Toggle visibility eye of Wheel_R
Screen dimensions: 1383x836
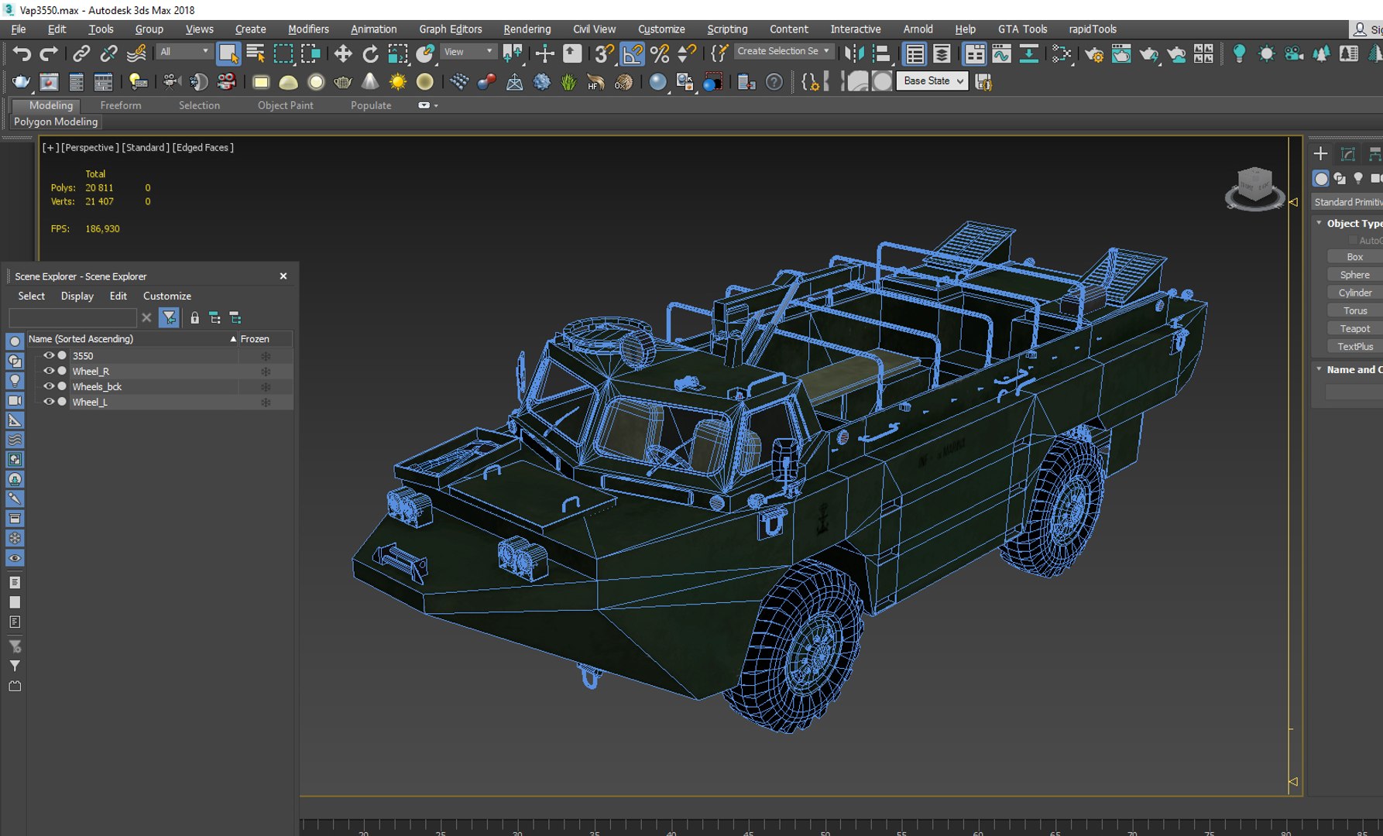pos(49,371)
